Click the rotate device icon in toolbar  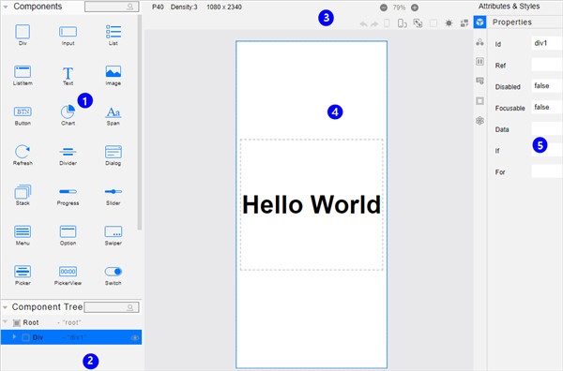pos(403,23)
